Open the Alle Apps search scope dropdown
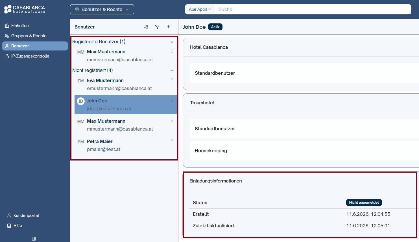 click(x=200, y=9)
